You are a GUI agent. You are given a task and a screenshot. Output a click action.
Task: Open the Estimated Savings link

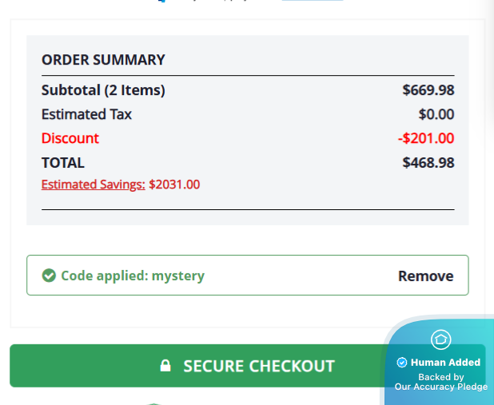(x=93, y=185)
